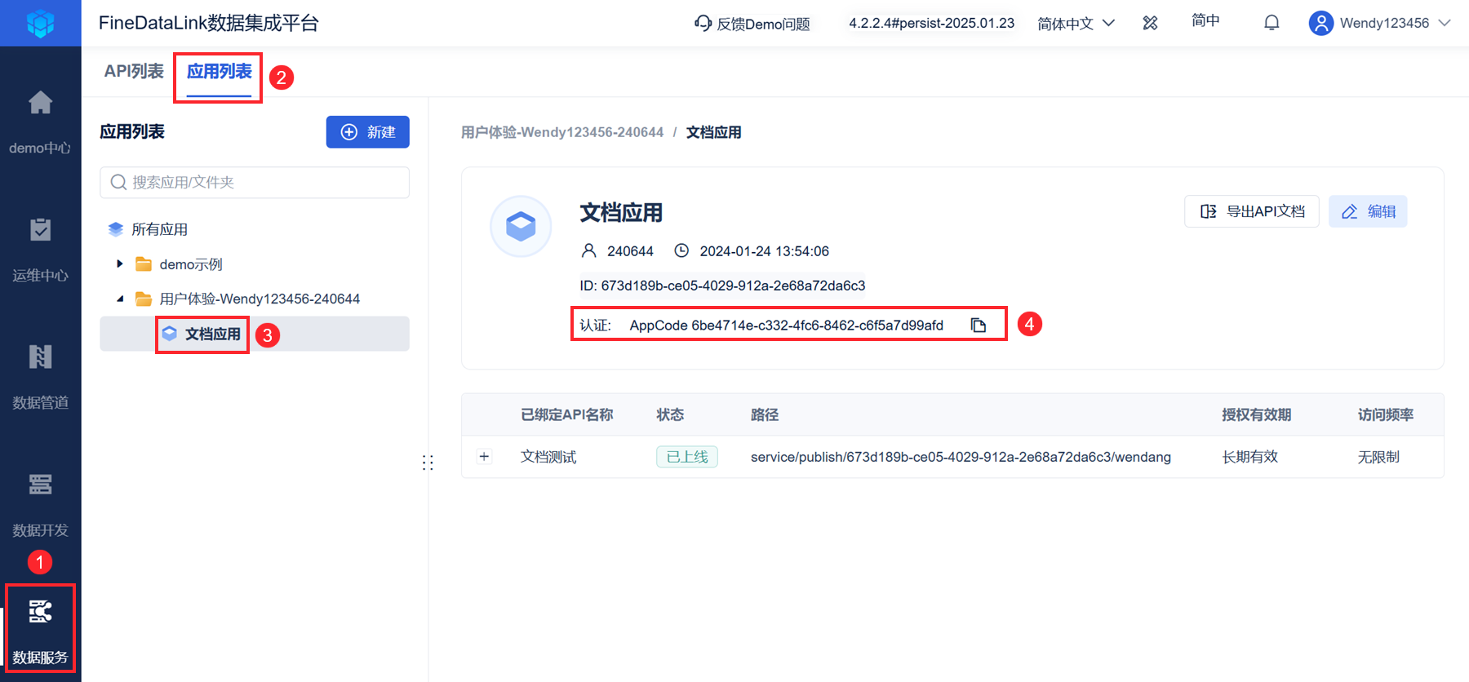Switch to the API列表 tab

134,71
